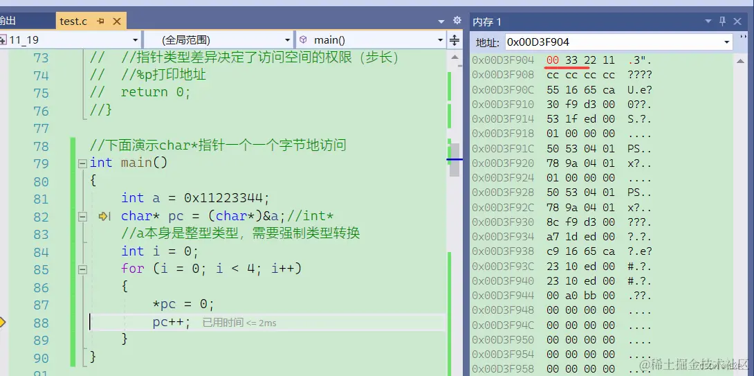This screenshot has height=376, width=754.
Task: Click the editor vertical scrollbar thumb
Action: [x=454, y=160]
